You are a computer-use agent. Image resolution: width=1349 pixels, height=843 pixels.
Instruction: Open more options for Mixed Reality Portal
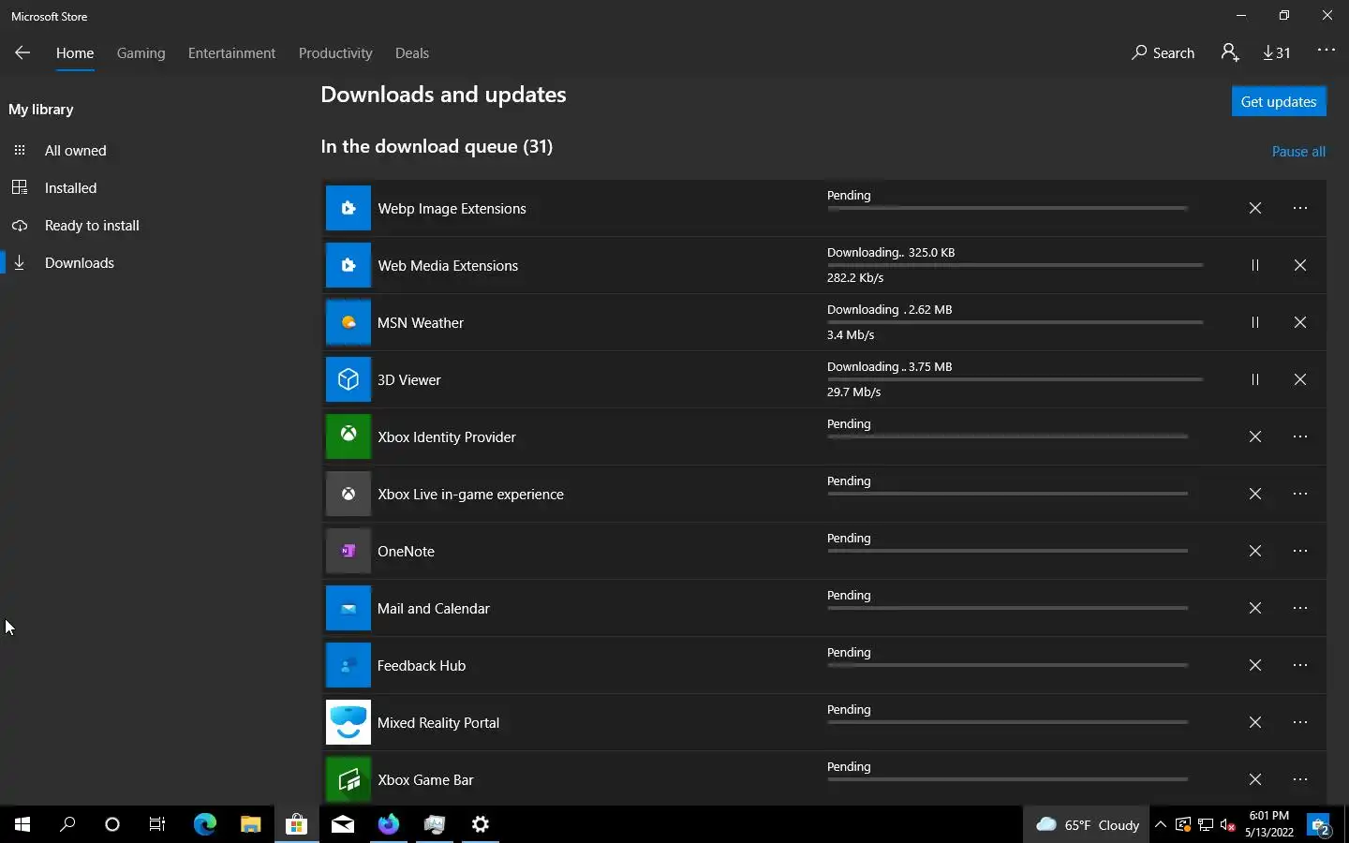pos(1300,722)
